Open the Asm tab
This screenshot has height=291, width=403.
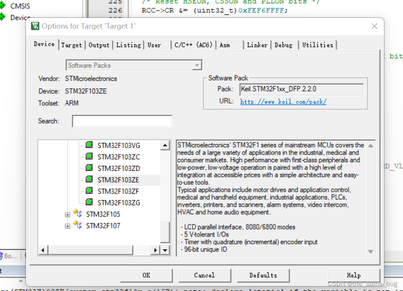230,45
